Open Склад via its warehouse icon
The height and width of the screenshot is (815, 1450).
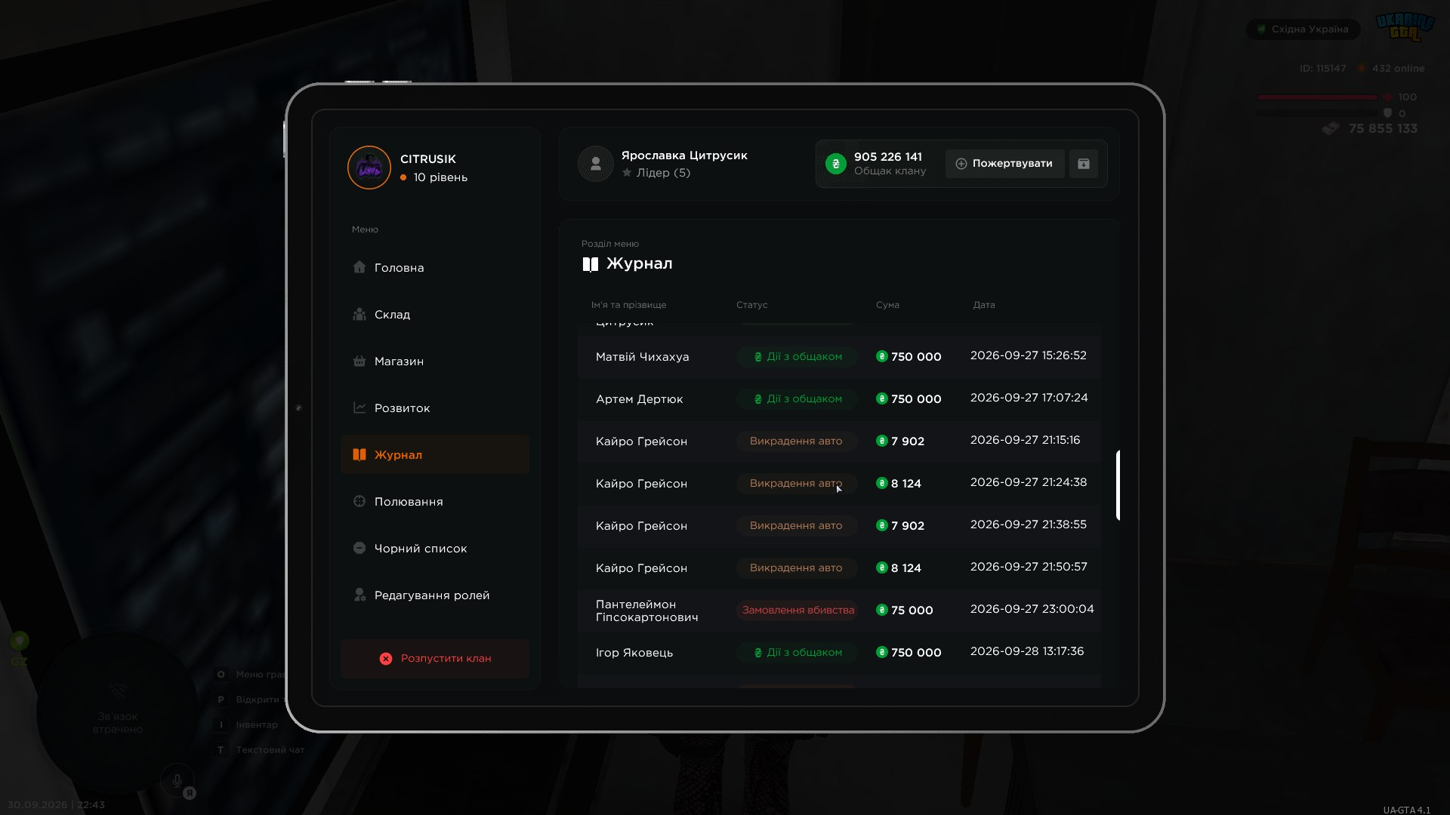[x=359, y=314]
